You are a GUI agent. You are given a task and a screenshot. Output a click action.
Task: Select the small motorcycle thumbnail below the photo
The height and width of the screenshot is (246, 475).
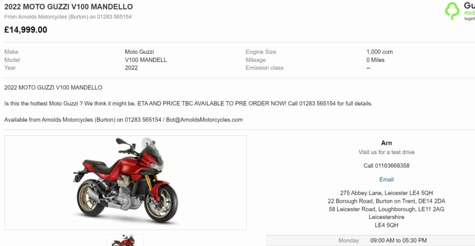coord(125,240)
